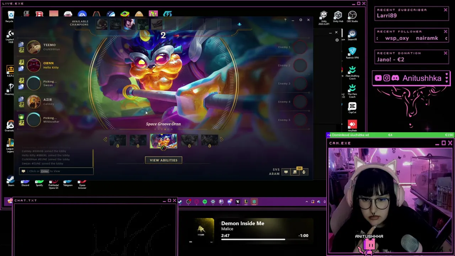
Task: Open Telegram desktop shortcut
Action: click(x=68, y=182)
